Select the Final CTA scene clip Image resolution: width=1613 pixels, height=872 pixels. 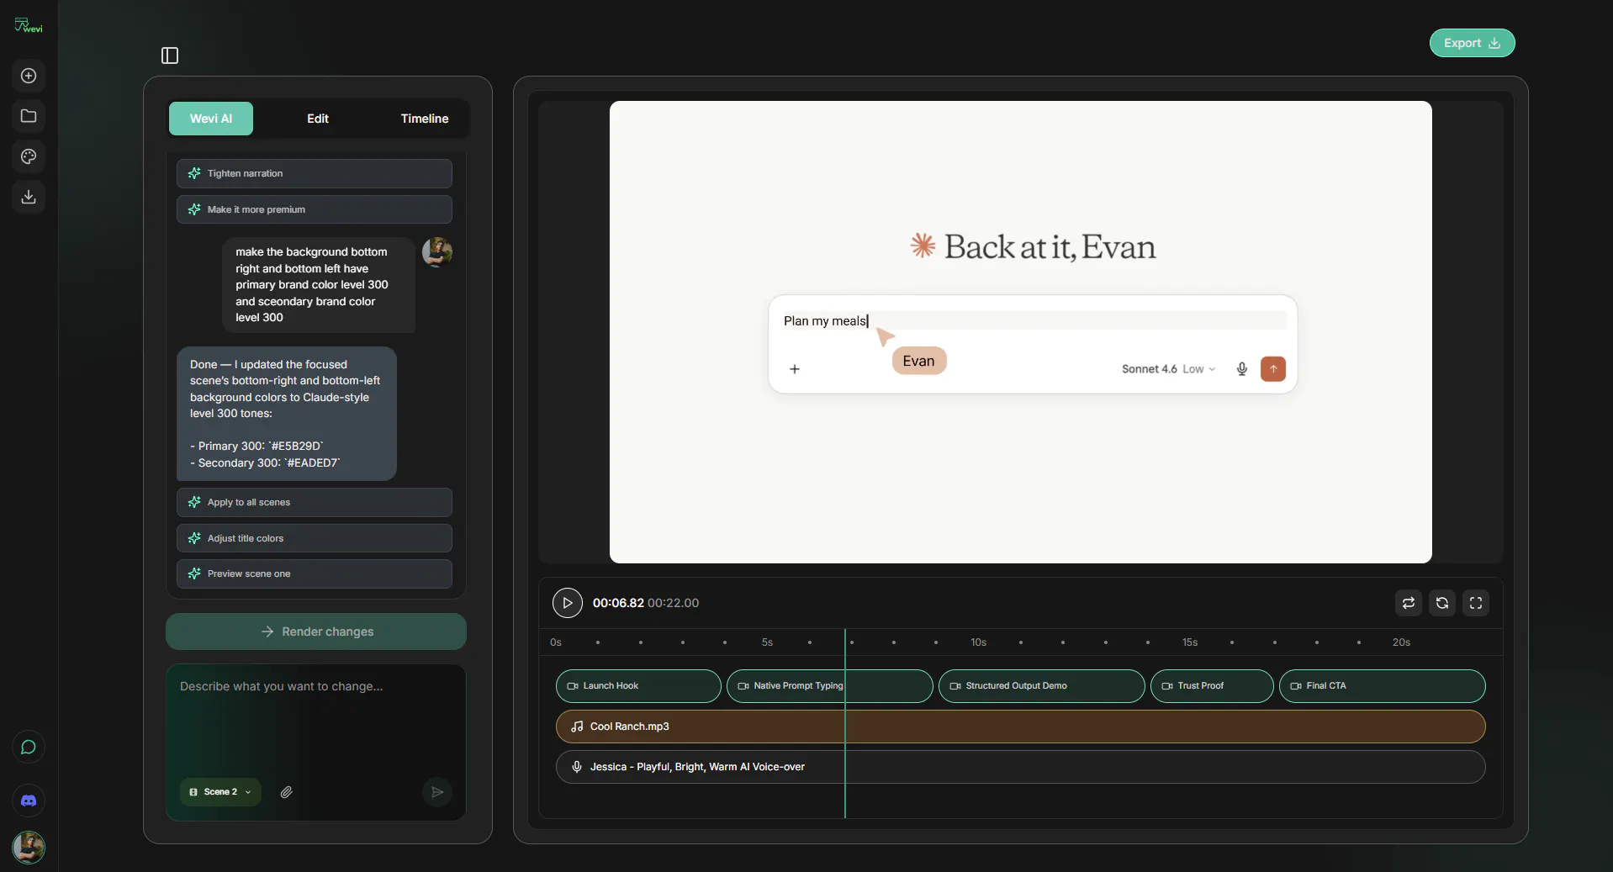[x=1383, y=686]
